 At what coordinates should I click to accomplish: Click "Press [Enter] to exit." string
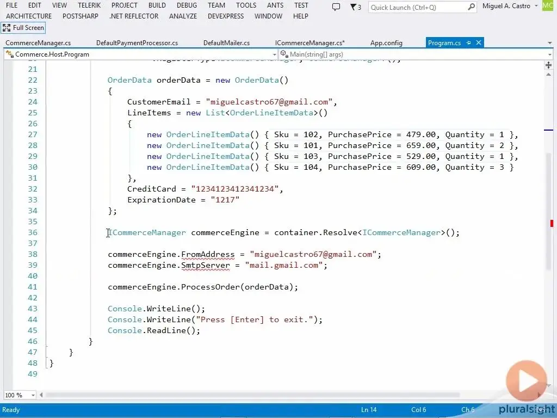(x=255, y=319)
